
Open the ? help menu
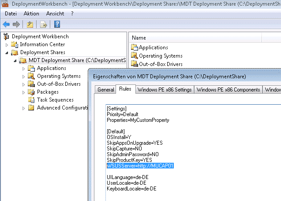[x=72, y=14]
